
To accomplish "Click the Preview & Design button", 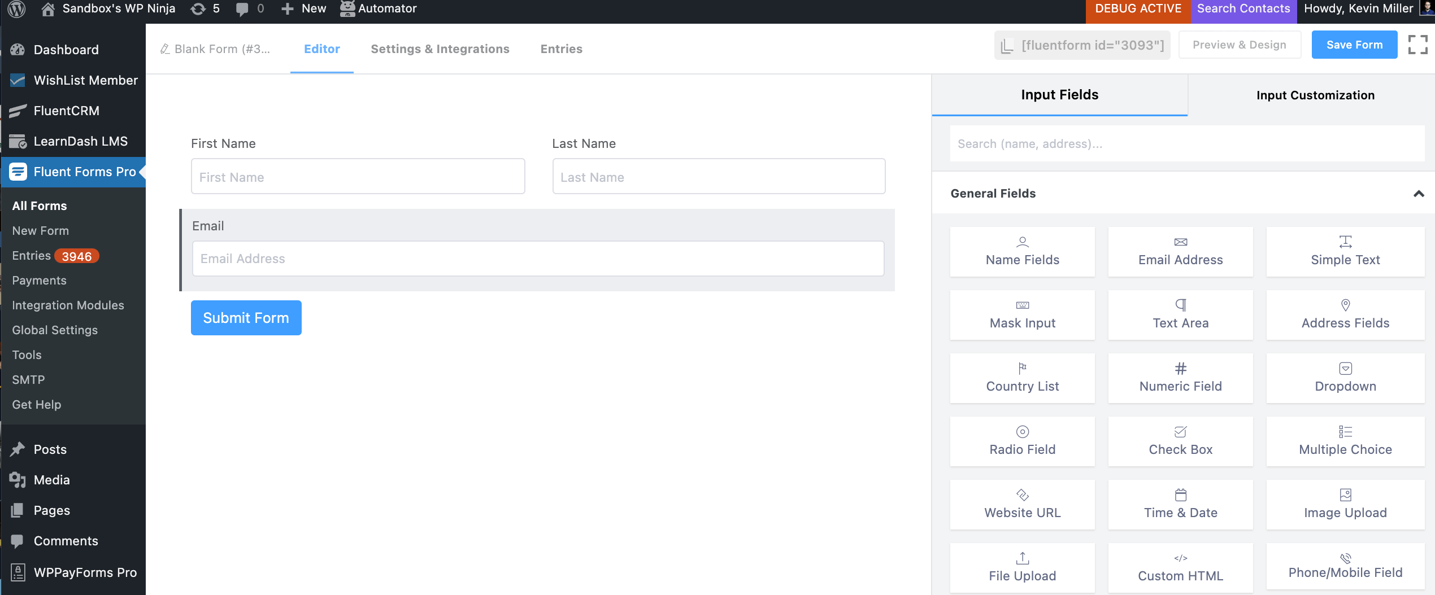I will (1240, 45).
